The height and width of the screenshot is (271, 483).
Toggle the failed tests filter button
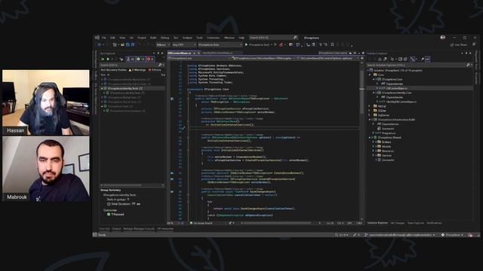click(x=150, y=59)
